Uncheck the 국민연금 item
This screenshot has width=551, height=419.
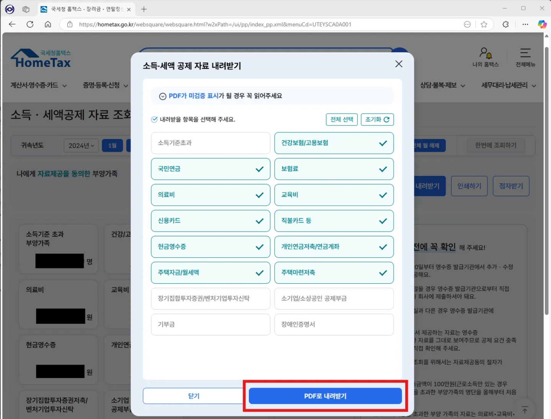point(211,169)
